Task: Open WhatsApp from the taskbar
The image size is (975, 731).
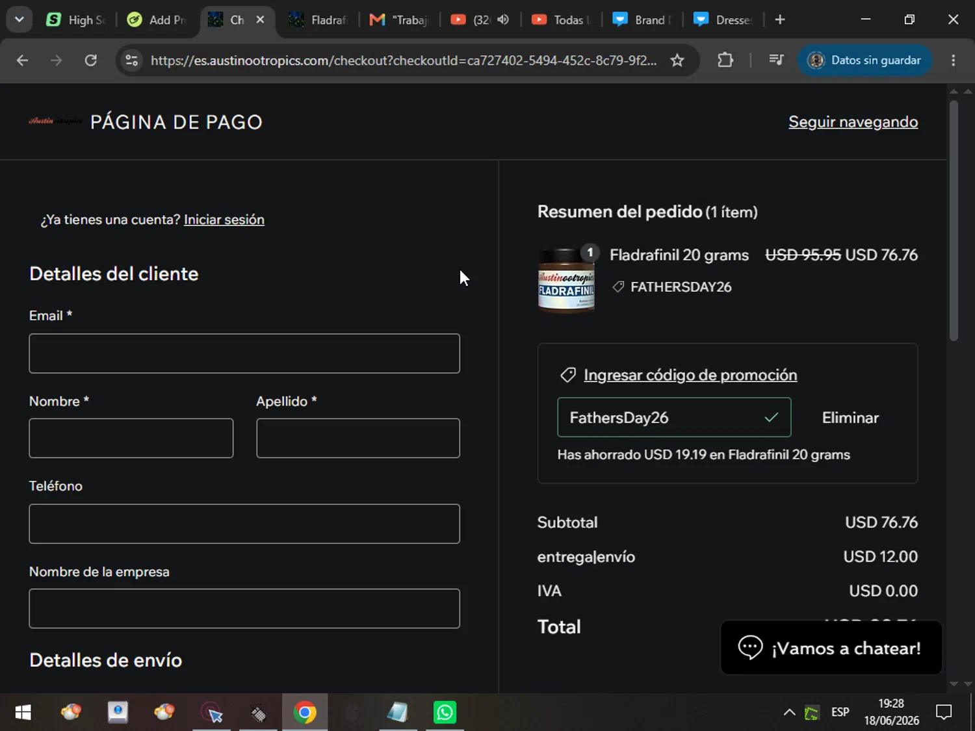Action: pos(445,713)
